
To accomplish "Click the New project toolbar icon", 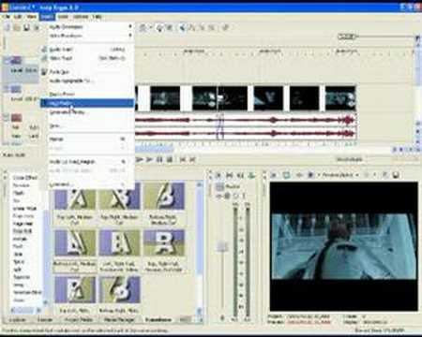I will pyautogui.click(x=7, y=27).
